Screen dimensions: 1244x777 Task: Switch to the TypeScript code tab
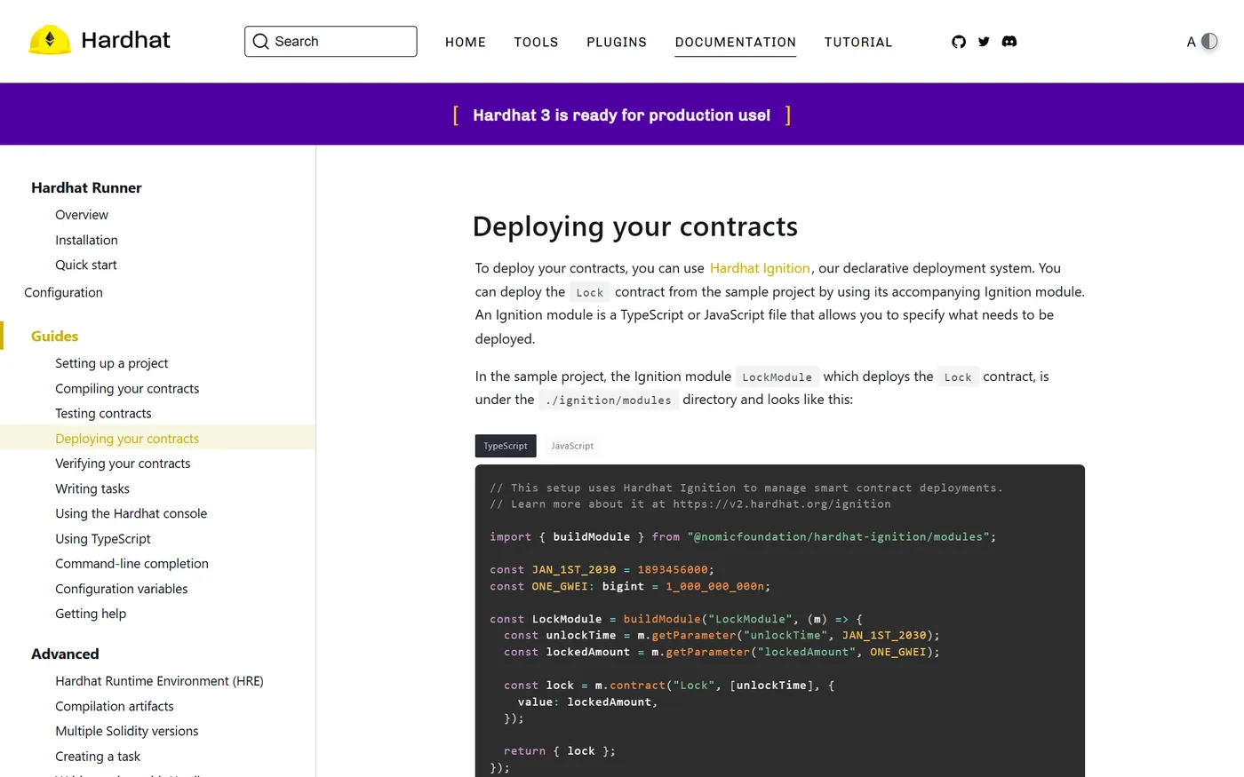[506, 446]
